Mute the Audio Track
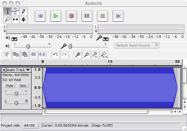Screen dimensions: 187x131 pyautogui.click(x=9, y=86)
